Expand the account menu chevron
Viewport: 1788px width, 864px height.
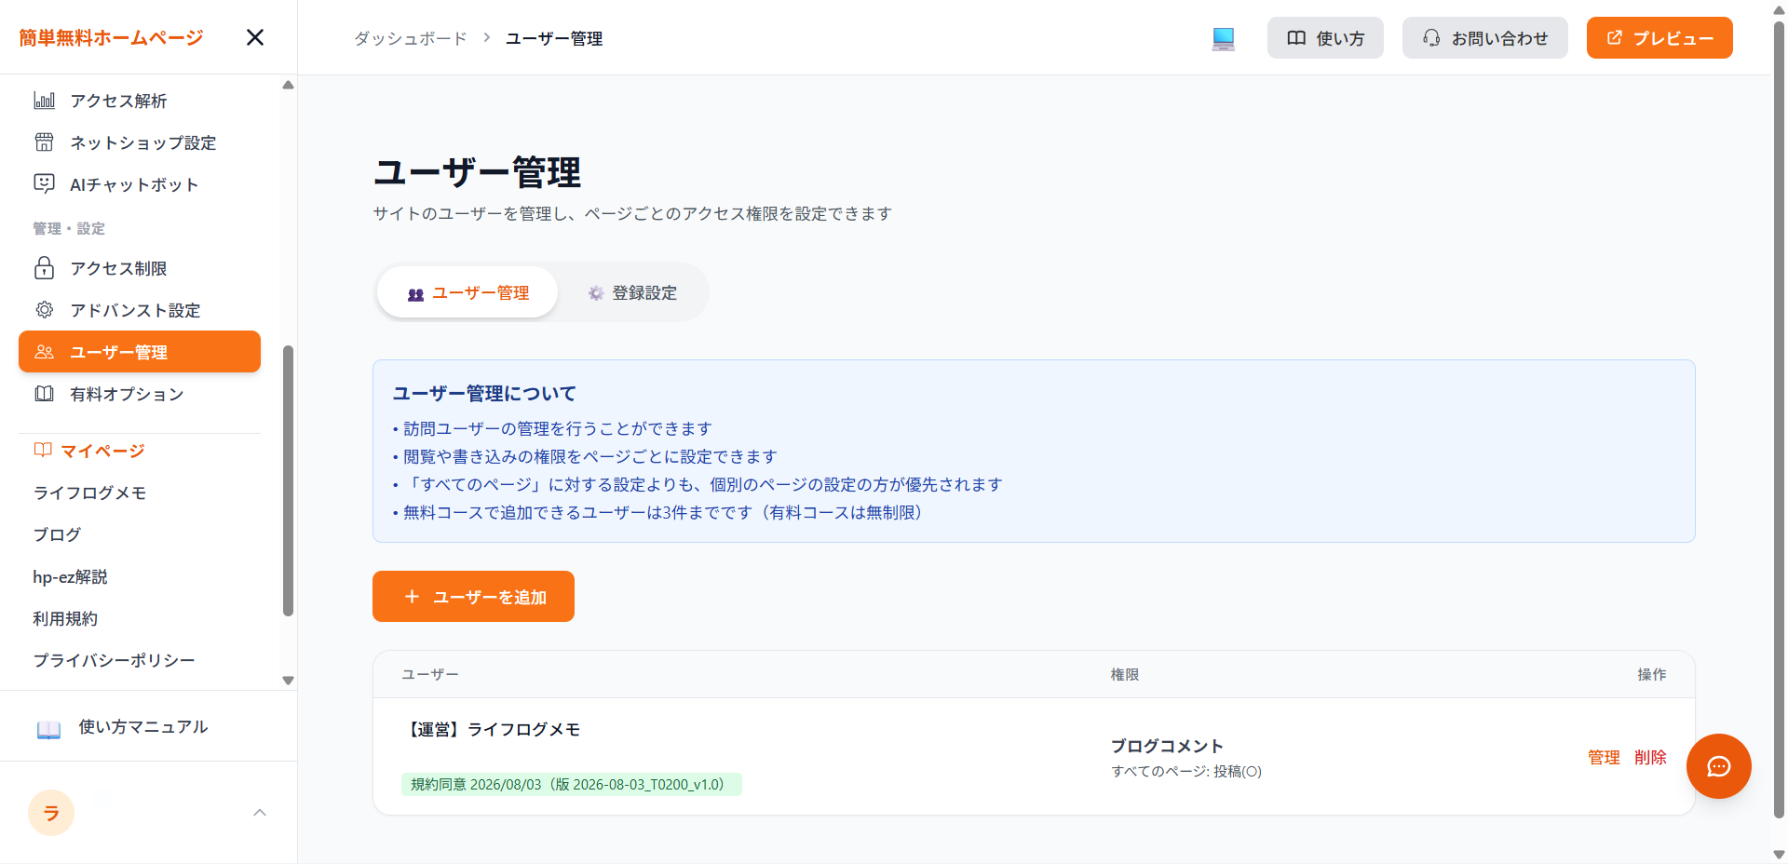[x=260, y=813]
